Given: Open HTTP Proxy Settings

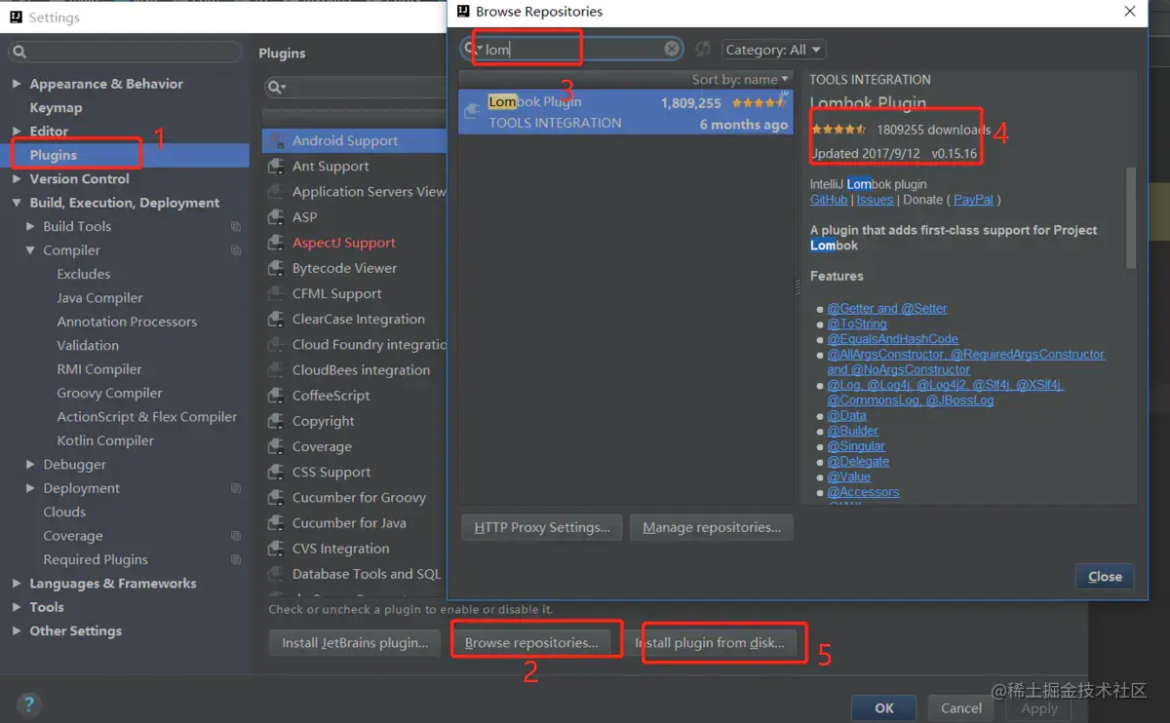Looking at the screenshot, I should [x=542, y=527].
